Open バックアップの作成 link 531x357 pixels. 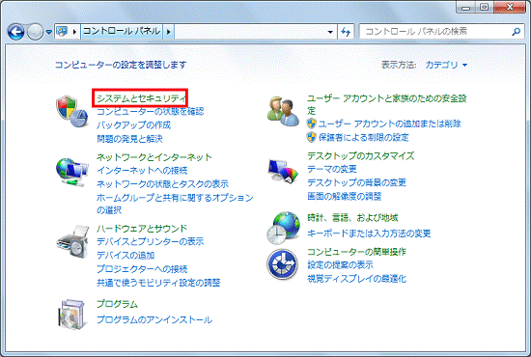134,125
